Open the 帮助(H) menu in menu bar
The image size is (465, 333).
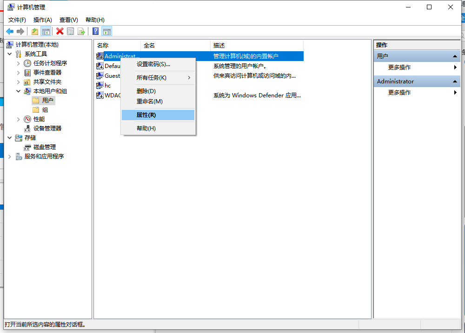(95, 20)
